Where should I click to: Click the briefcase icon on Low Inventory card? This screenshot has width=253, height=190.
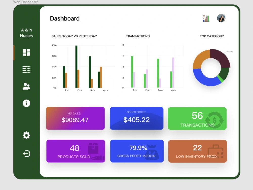coord(216,151)
